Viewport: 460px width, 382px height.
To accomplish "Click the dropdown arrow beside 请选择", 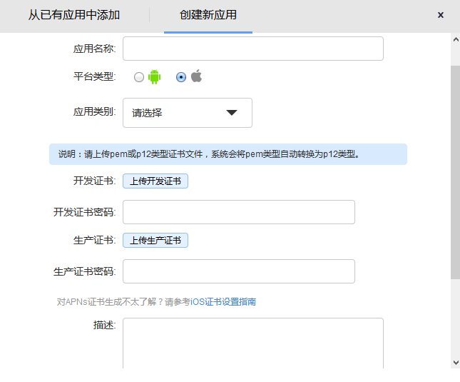I will point(231,113).
